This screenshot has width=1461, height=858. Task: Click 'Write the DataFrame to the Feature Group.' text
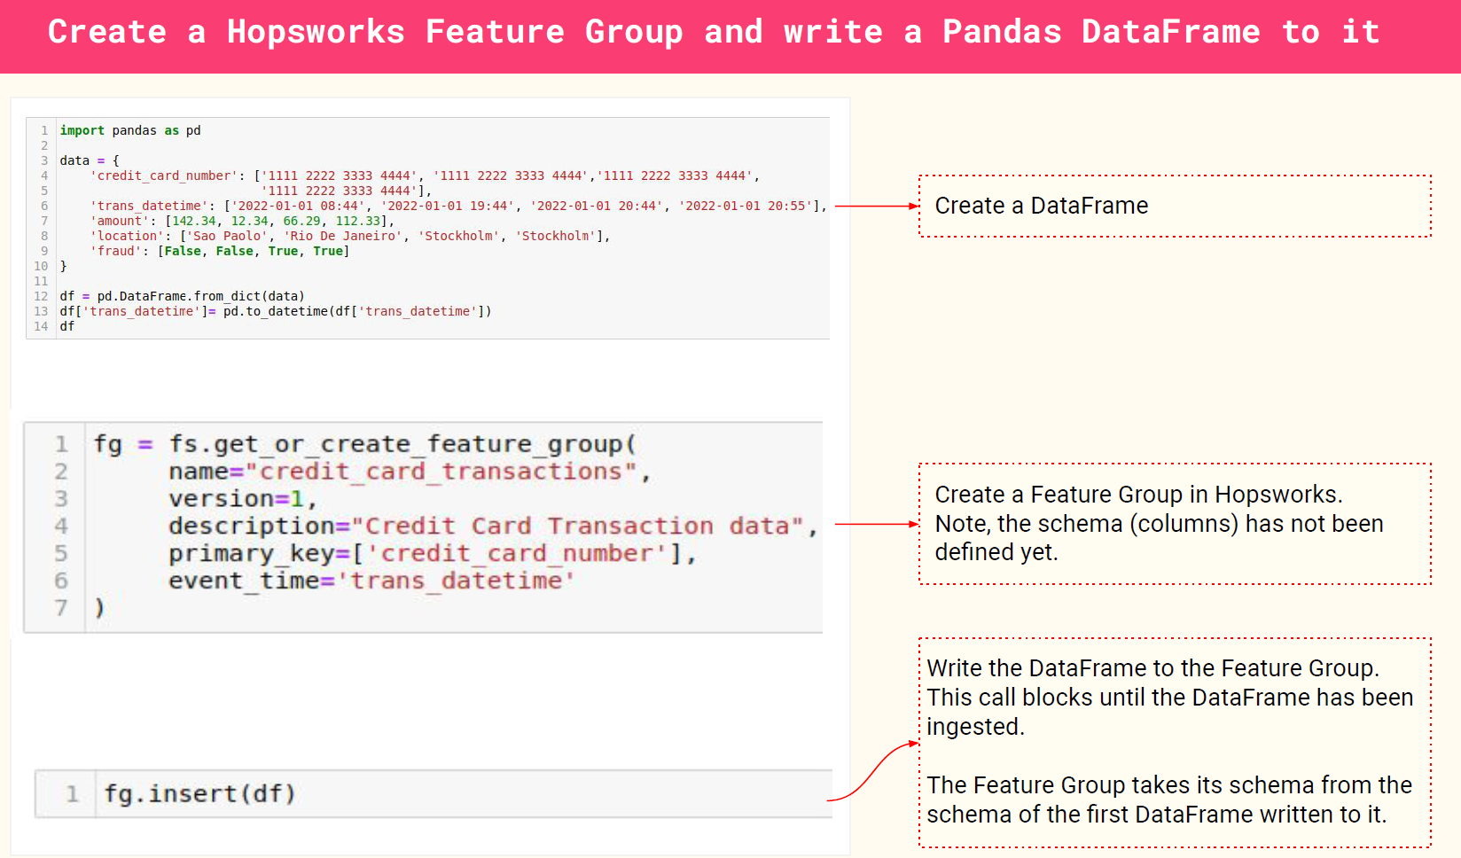(1153, 668)
